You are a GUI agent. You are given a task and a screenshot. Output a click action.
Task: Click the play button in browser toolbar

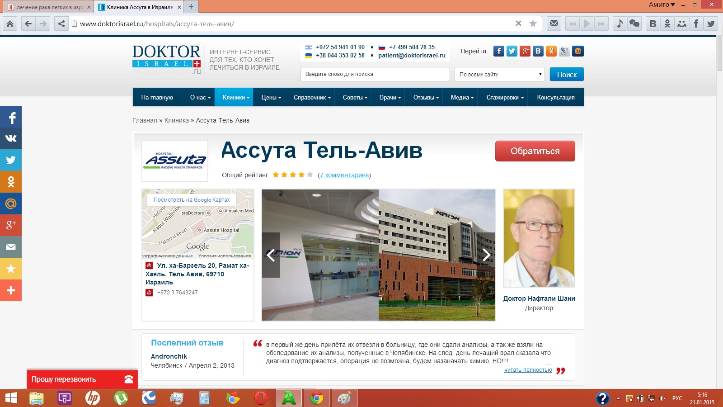(587, 24)
